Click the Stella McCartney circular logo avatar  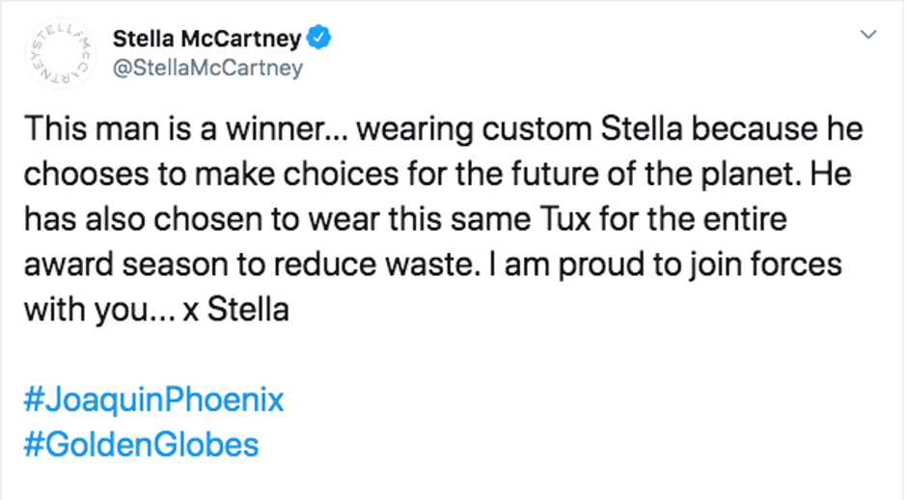pyautogui.click(x=57, y=55)
